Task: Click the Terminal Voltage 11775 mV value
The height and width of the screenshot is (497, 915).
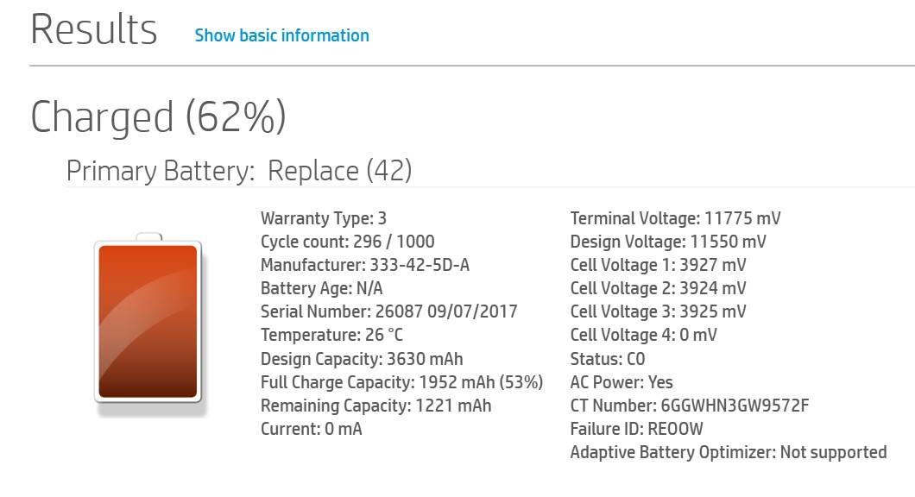Action: [673, 218]
